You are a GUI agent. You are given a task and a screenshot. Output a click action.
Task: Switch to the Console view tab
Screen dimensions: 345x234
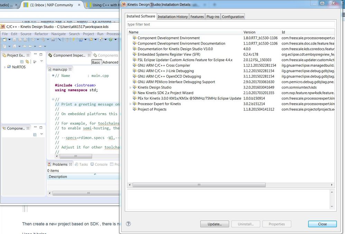99,164
